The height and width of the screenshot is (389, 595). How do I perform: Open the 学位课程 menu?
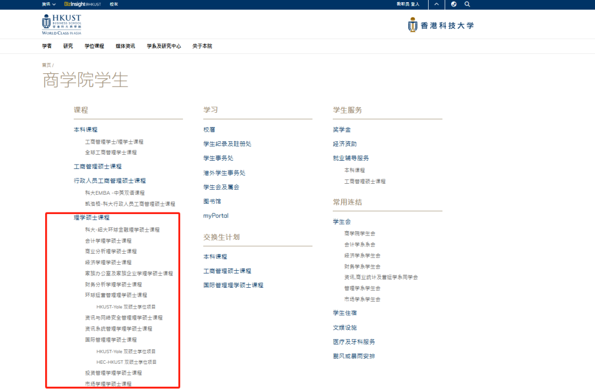(x=94, y=46)
